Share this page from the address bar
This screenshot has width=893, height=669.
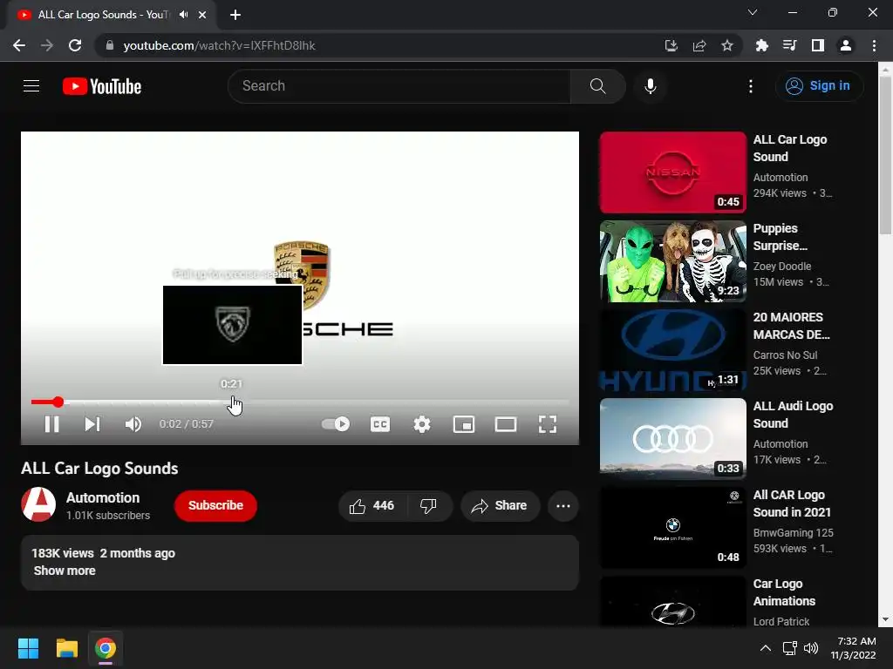pos(699,45)
